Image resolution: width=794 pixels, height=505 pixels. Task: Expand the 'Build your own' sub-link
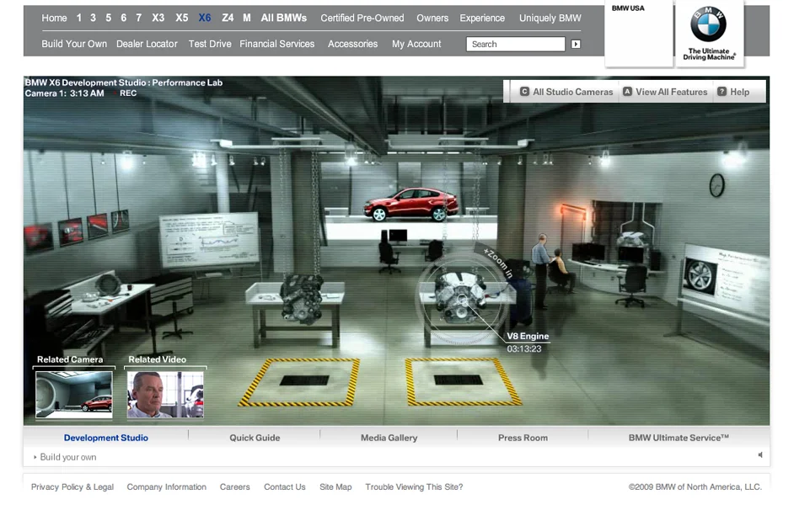pos(68,457)
